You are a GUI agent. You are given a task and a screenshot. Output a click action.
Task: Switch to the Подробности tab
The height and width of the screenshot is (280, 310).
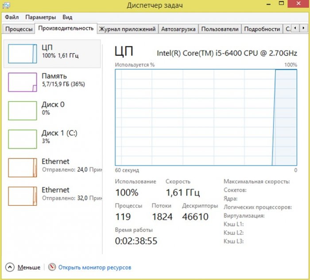point(262,29)
